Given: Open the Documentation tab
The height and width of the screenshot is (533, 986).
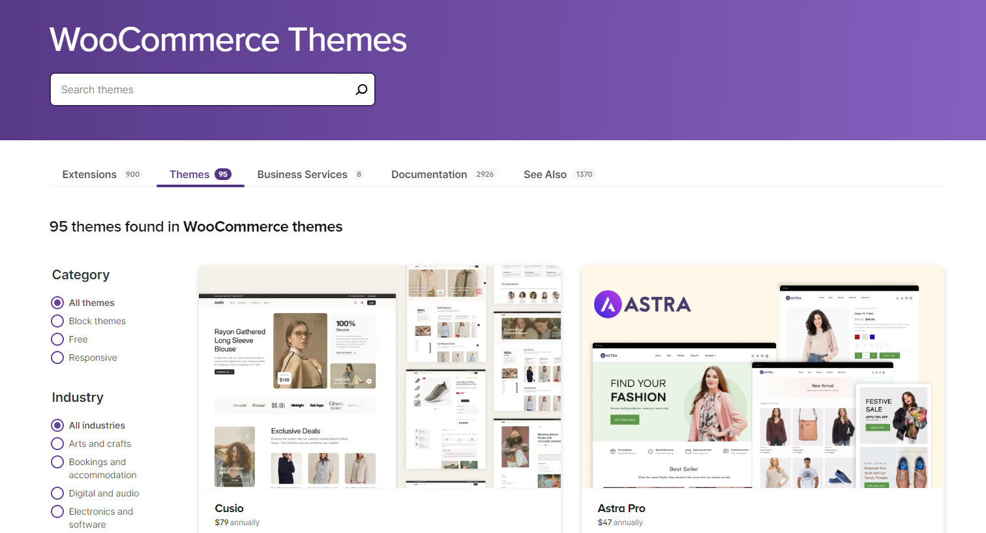Looking at the screenshot, I should [x=443, y=174].
